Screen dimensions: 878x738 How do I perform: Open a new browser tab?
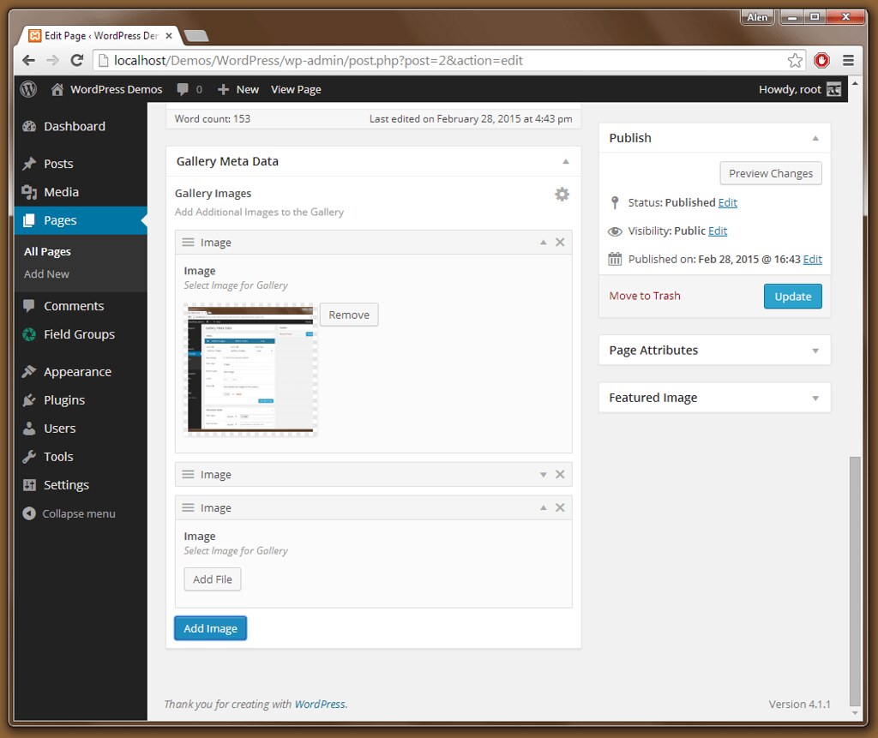[196, 36]
